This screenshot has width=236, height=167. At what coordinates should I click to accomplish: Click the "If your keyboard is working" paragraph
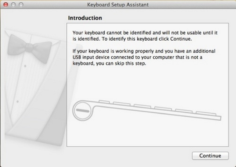pyautogui.click(x=144, y=57)
